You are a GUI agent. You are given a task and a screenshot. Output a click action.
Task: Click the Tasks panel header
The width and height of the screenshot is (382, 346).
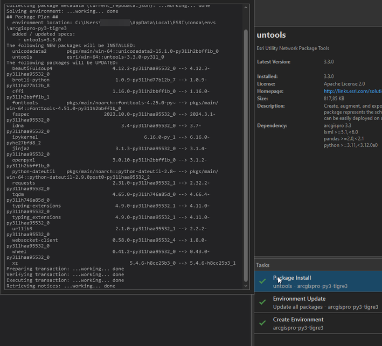pyautogui.click(x=263, y=265)
